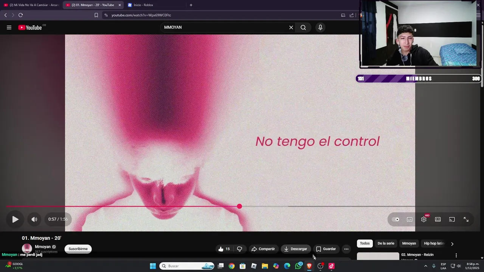
Task: Share the page from the browser toolbar
Action: [x=352, y=15]
